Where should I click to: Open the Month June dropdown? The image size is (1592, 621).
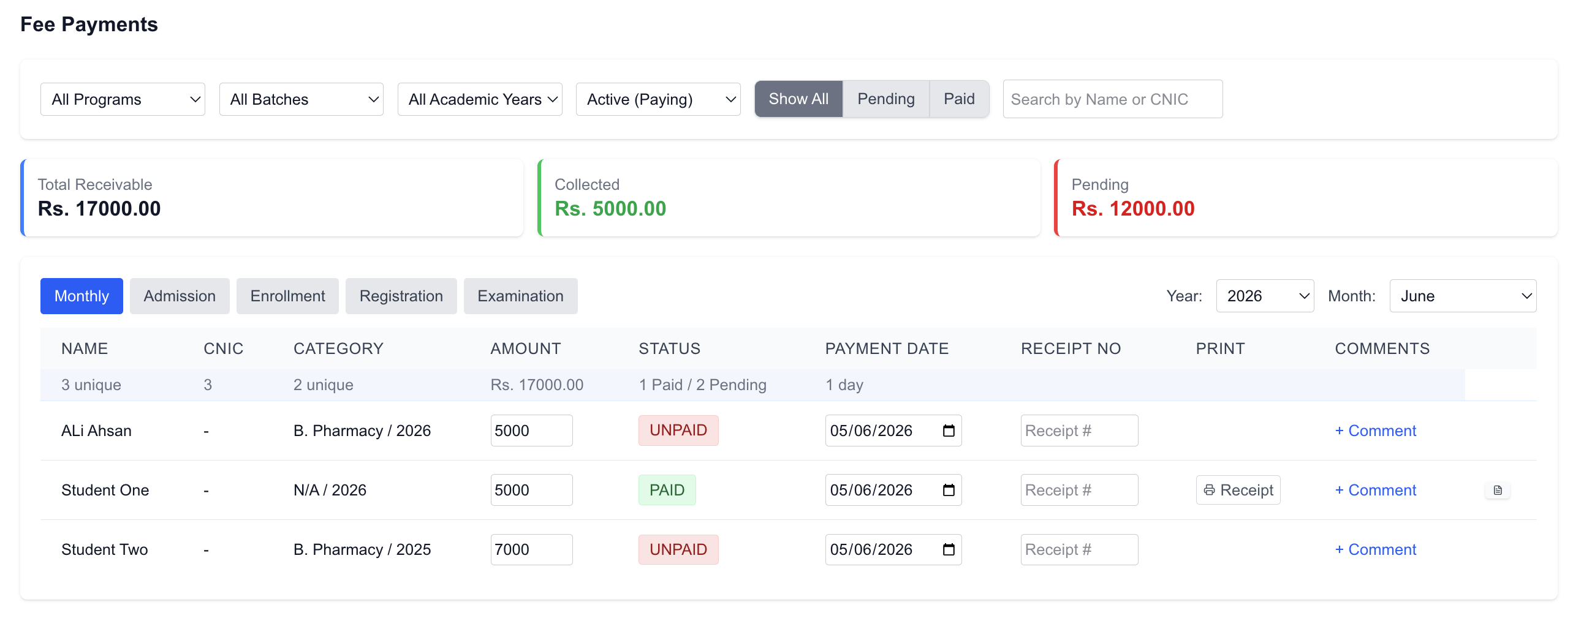[1463, 296]
